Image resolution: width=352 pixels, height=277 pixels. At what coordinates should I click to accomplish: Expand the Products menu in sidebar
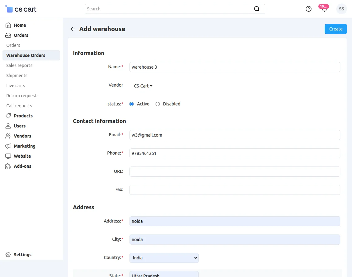[x=23, y=116]
